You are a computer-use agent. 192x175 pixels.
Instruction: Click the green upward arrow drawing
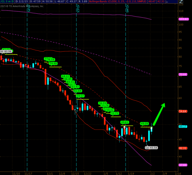coord(158,114)
